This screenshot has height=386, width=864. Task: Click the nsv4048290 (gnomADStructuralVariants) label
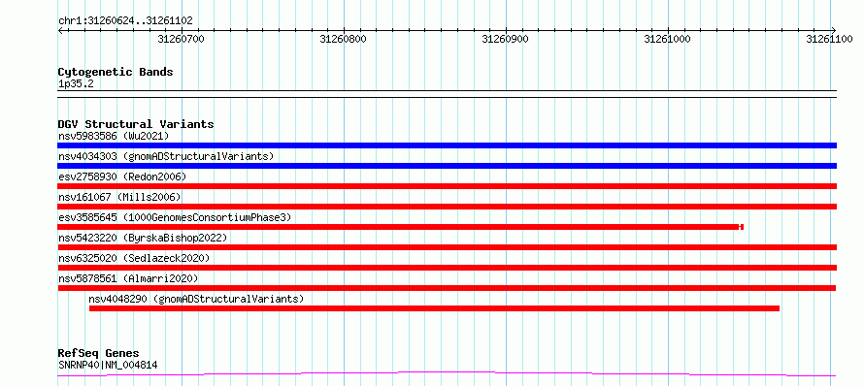196,299
